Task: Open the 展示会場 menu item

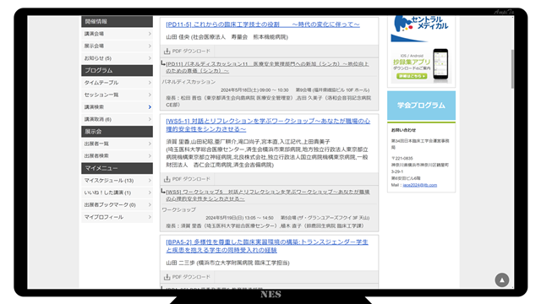Action: point(117,46)
